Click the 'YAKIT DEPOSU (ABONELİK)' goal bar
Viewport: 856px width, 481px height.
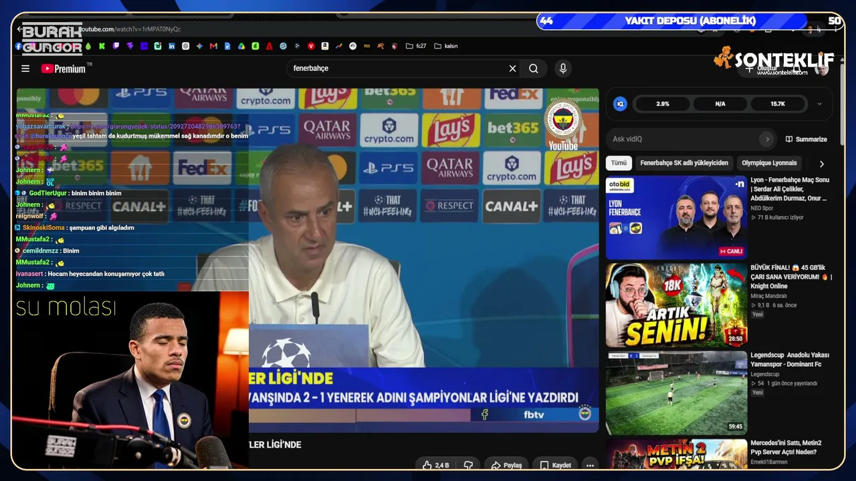[690, 21]
